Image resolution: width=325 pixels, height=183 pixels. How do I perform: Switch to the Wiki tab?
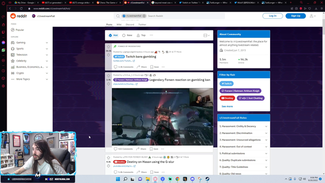(119, 24)
